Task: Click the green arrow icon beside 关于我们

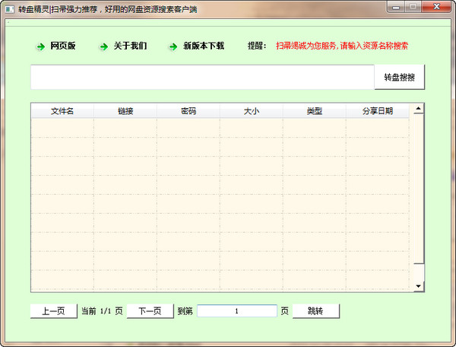Action: pos(104,46)
